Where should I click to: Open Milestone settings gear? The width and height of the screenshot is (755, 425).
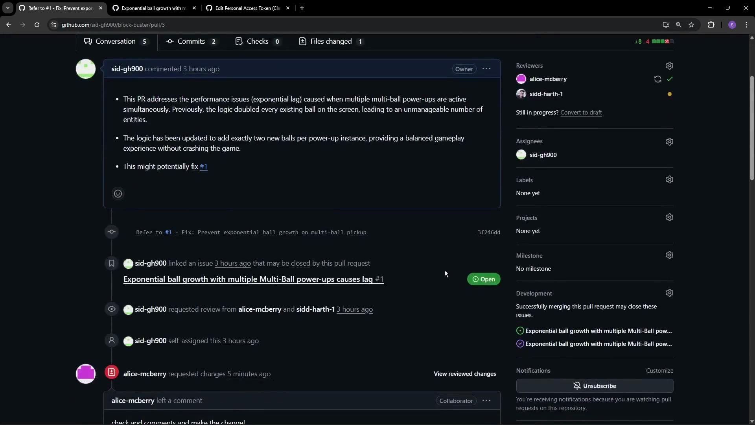pyautogui.click(x=670, y=255)
